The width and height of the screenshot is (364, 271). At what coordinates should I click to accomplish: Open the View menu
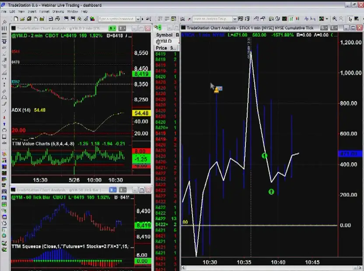coord(21,11)
